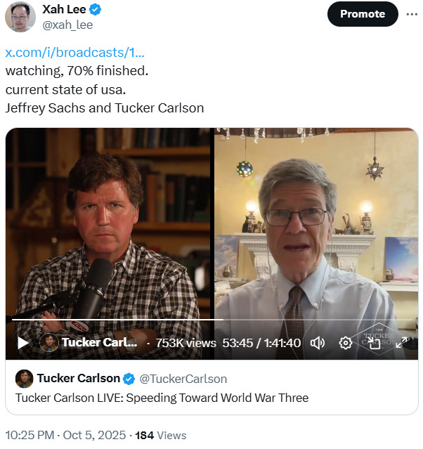Open the quoted broadcast title text
423x449 pixels.
point(162,398)
